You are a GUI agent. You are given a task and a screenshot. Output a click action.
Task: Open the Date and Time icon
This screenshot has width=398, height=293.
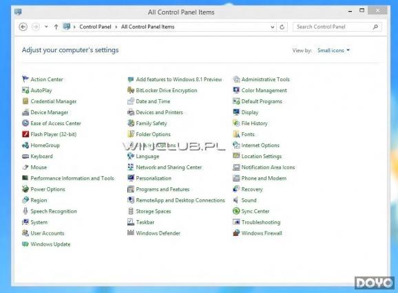(131, 101)
